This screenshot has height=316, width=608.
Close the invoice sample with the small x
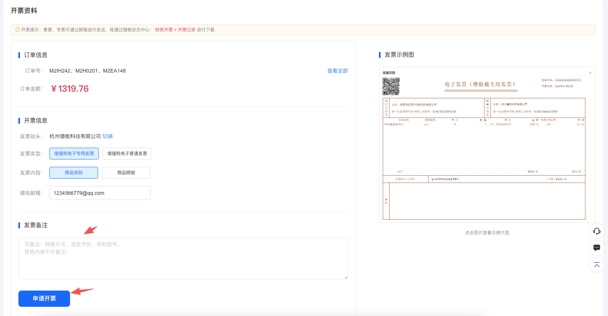tap(590, 73)
